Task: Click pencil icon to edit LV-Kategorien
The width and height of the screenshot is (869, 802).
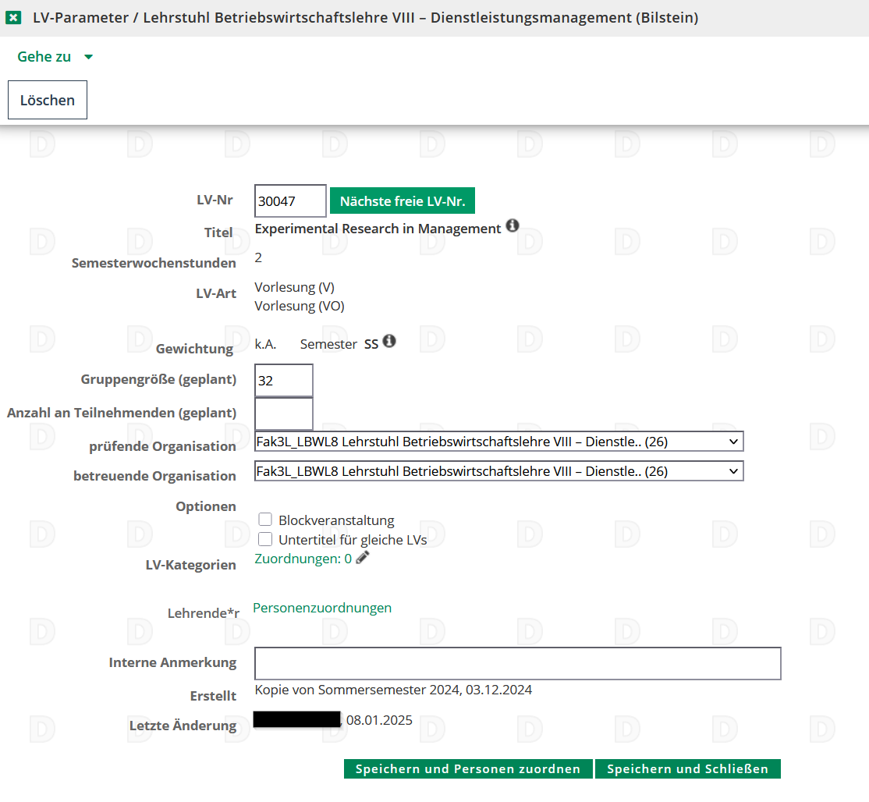Action: click(x=362, y=558)
